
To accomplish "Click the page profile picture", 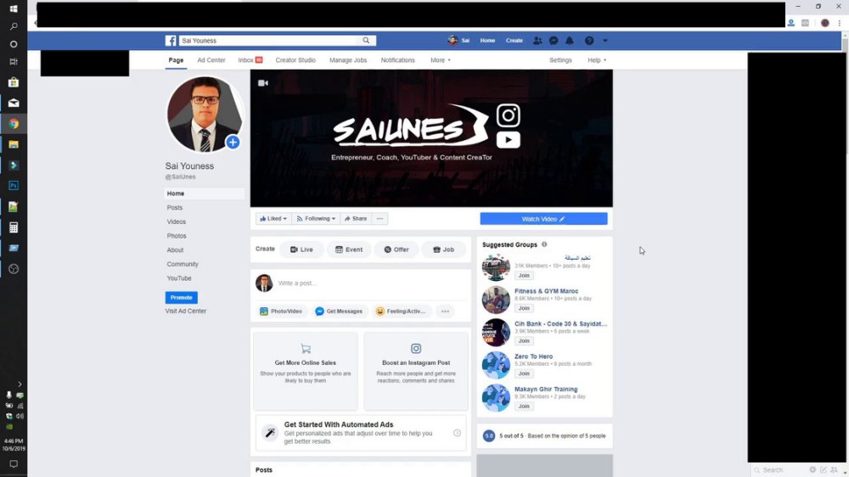I will pyautogui.click(x=205, y=115).
